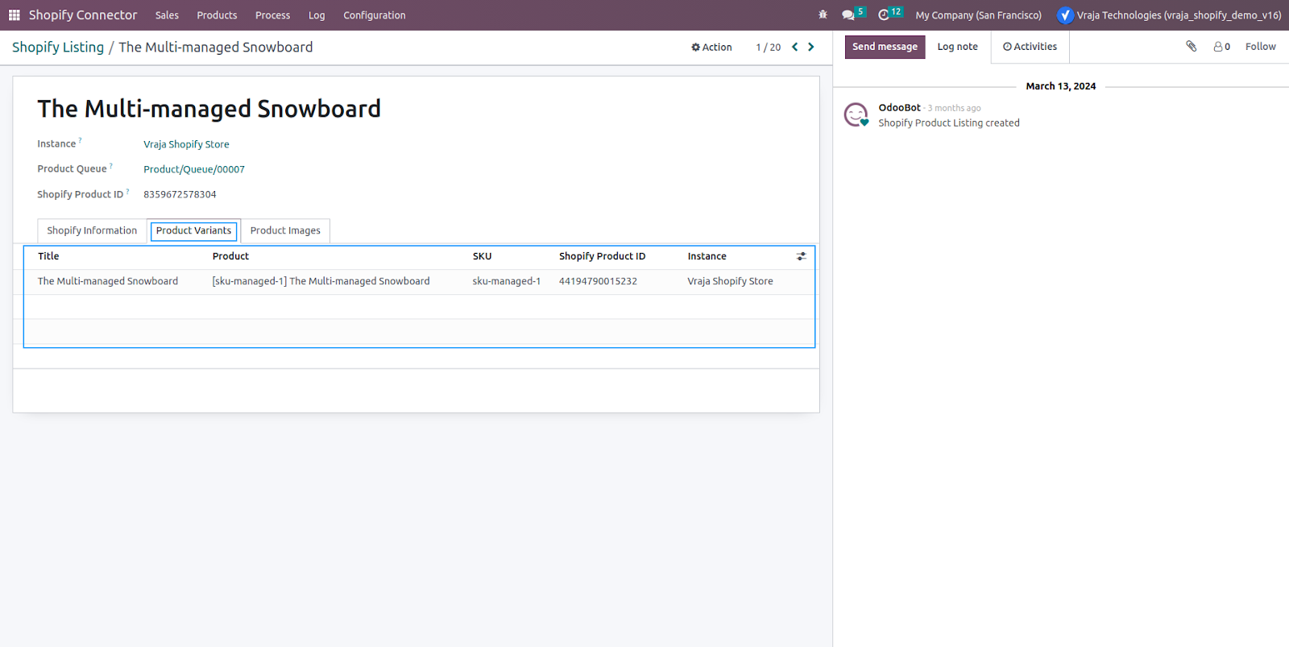Follow this Shopify listing
This screenshot has height=647, width=1289.
click(1260, 47)
